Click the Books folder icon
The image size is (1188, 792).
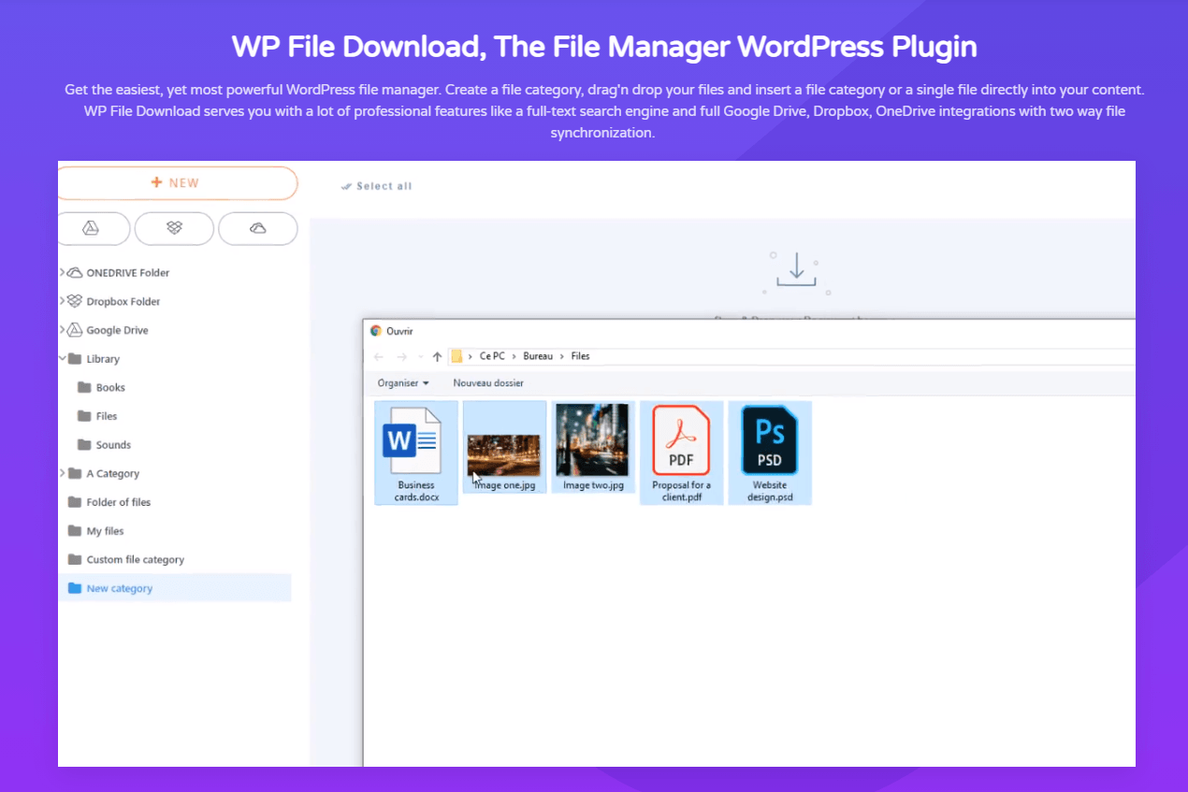point(84,387)
